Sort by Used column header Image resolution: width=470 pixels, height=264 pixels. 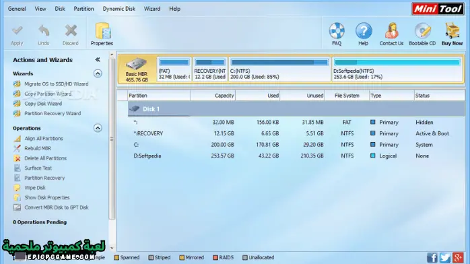pyautogui.click(x=258, y=96)
